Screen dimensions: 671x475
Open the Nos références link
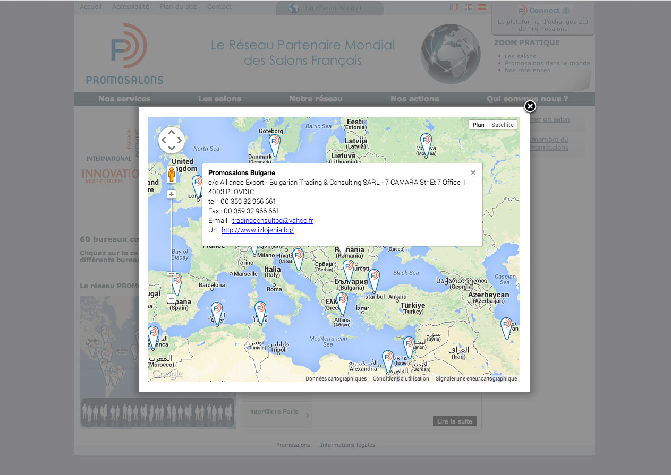tap(528, 70)
